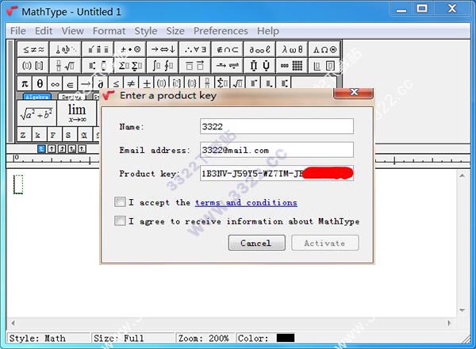Click the vertical scrollbar down arrow
Viewport: 476px width, 349px height.
(x=462, y=310)
